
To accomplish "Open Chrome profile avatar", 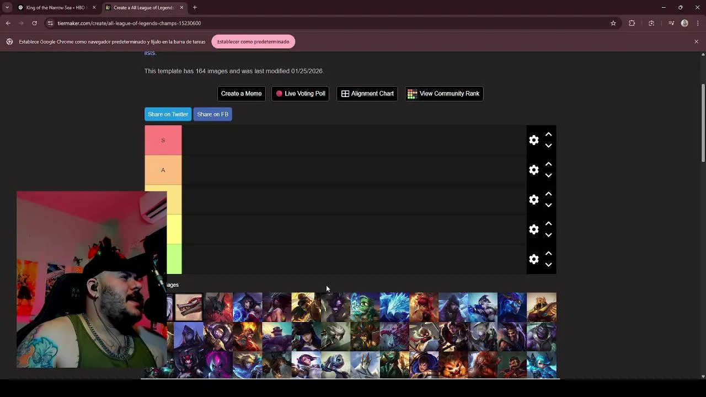I will pyautogui.click(x=684, y=23).
